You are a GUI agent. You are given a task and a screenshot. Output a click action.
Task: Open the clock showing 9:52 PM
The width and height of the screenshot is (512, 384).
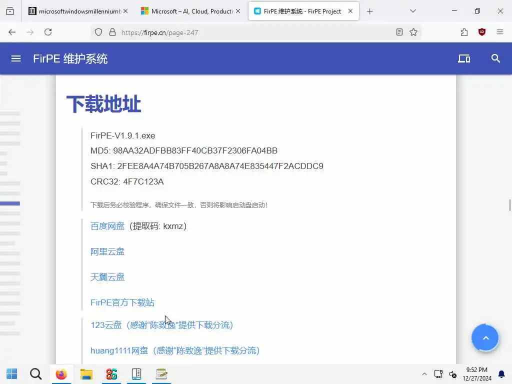coord(476,374)
